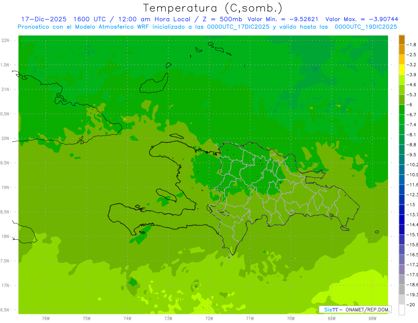Click the yellow swatch between -3.2 and -3.9
The width and height of the screenshot is (418, 323).
click(402, 70)
